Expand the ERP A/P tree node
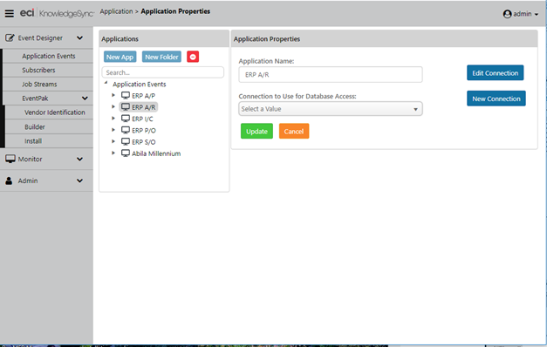The height and width of the screenshot is (347, 547). [113, 95]
